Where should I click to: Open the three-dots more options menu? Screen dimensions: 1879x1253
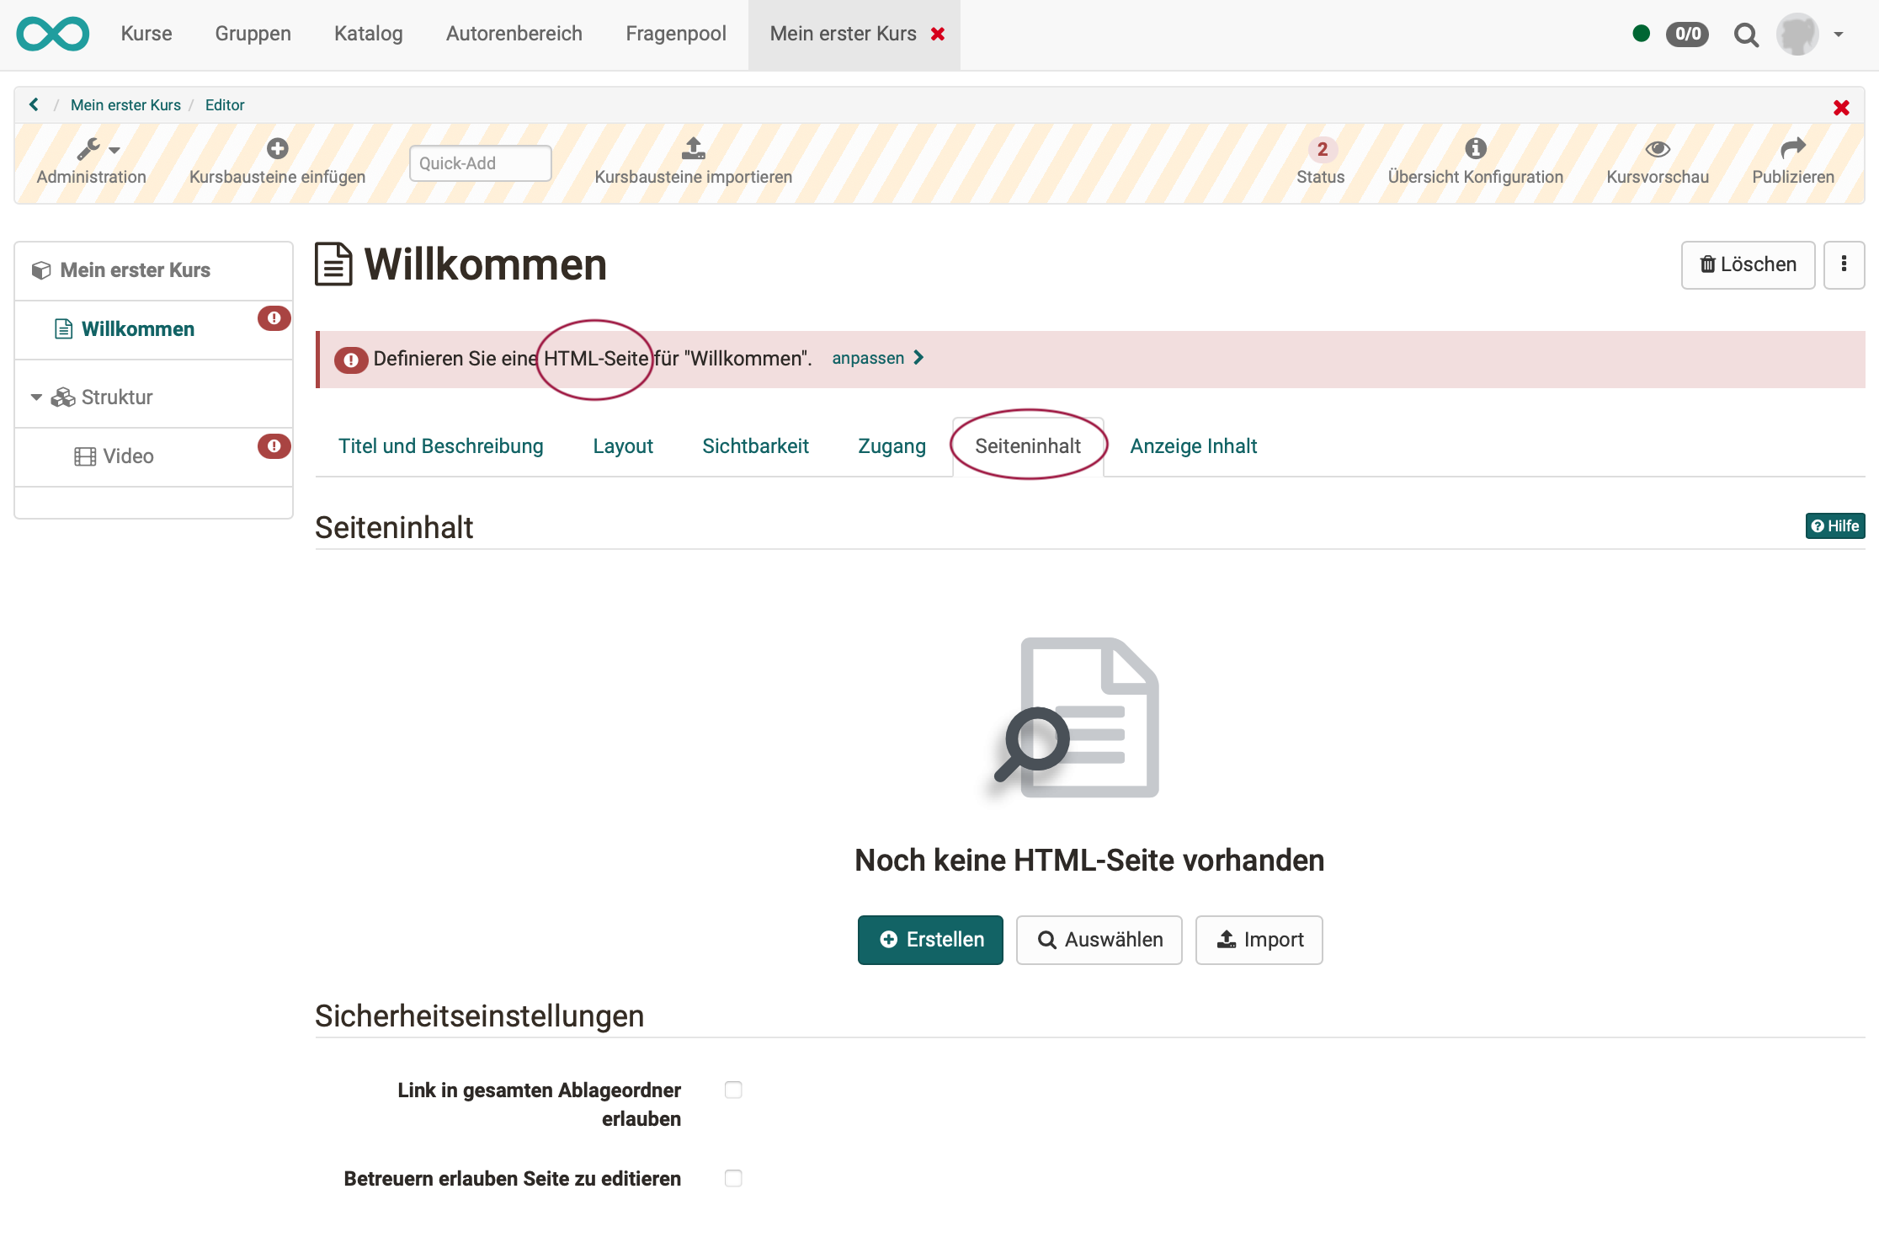[1844, 264]
